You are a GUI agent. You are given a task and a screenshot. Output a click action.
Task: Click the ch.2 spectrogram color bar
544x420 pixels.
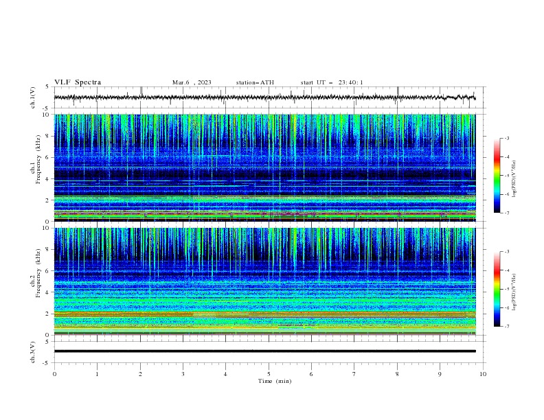pyautogui.click(x=497, y=289)
